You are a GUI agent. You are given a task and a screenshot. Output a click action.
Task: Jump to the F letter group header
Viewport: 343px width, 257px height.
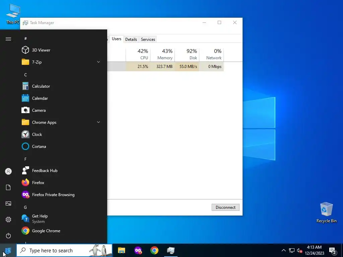tap(25, 159)
